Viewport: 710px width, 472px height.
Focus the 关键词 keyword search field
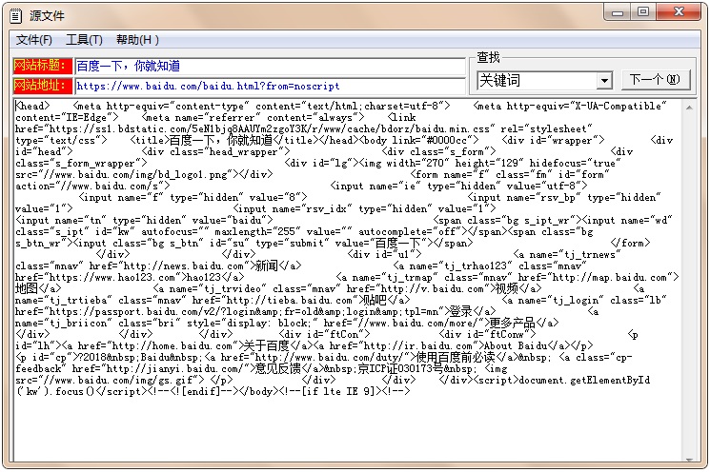[538, 81]
